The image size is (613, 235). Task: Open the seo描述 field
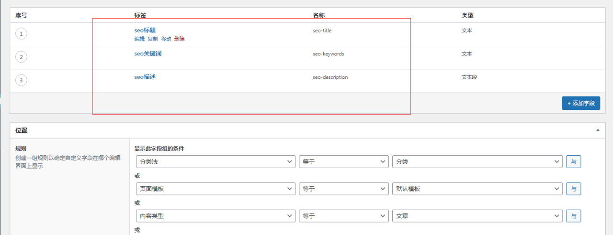pos(145,77)
